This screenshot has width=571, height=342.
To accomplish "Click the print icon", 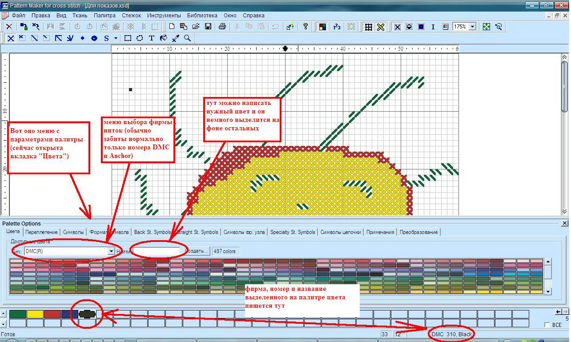I will [x=222, y=27].
